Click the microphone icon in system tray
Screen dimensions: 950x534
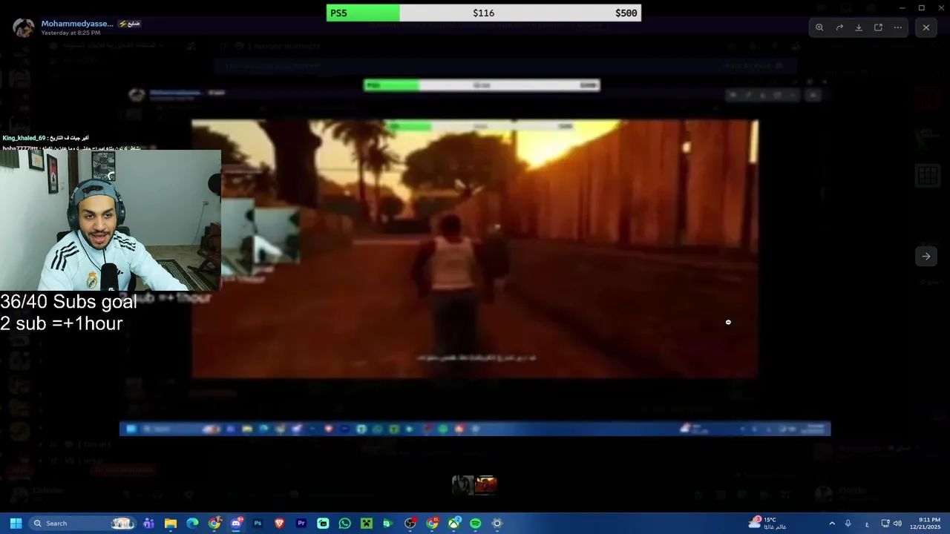[x=848, y=524]
